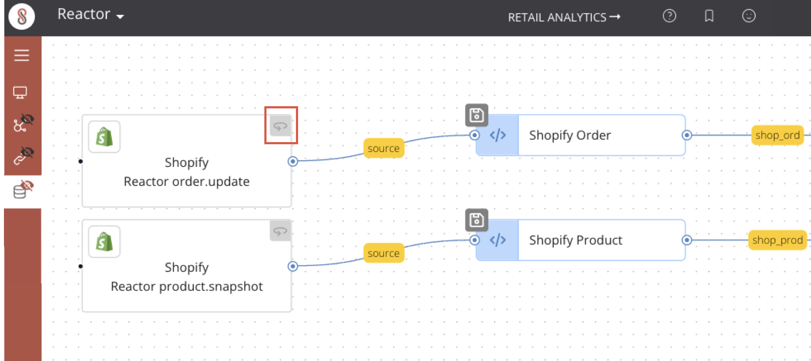Open the bookmarks panel in the top bar
The height and width of the screenshot is (361, 811).
click(709, 16)
